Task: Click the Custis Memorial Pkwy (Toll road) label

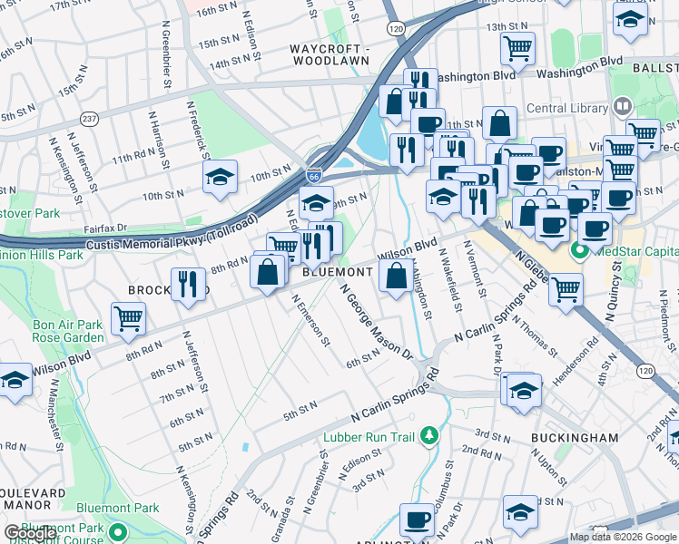Action: click(172, 234)
